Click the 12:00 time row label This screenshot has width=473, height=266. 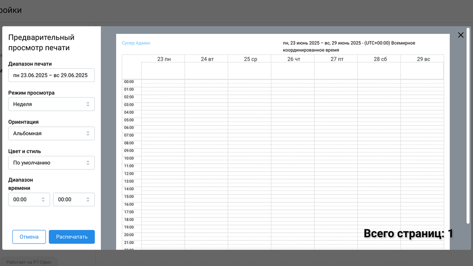[129, 173]
